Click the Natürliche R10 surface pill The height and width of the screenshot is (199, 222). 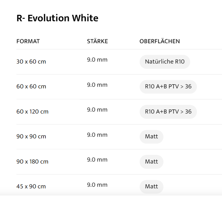point(165,62)
